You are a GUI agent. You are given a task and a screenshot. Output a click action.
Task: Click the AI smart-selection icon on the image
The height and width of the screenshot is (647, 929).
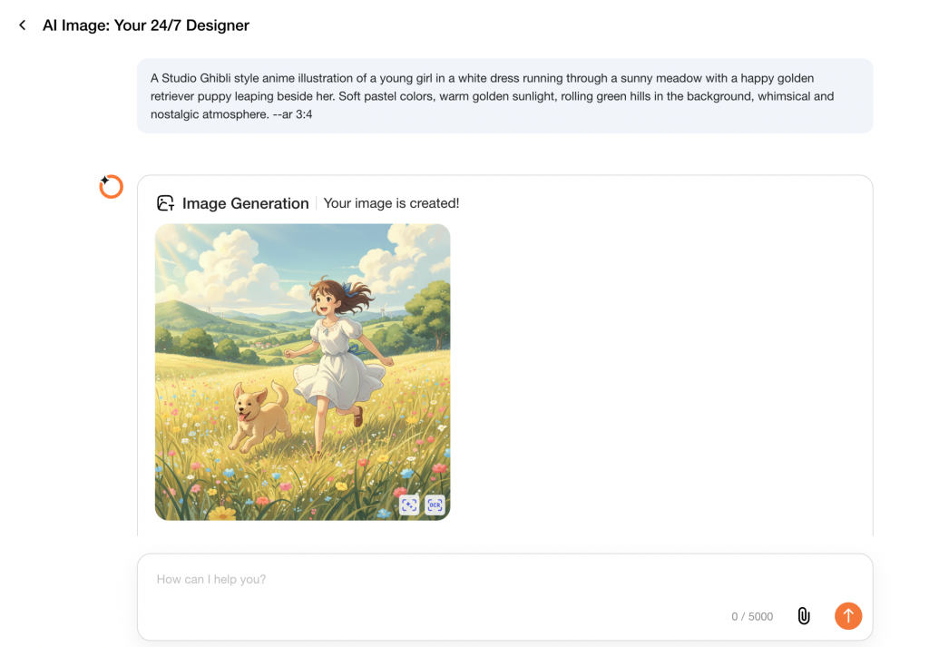409,505
